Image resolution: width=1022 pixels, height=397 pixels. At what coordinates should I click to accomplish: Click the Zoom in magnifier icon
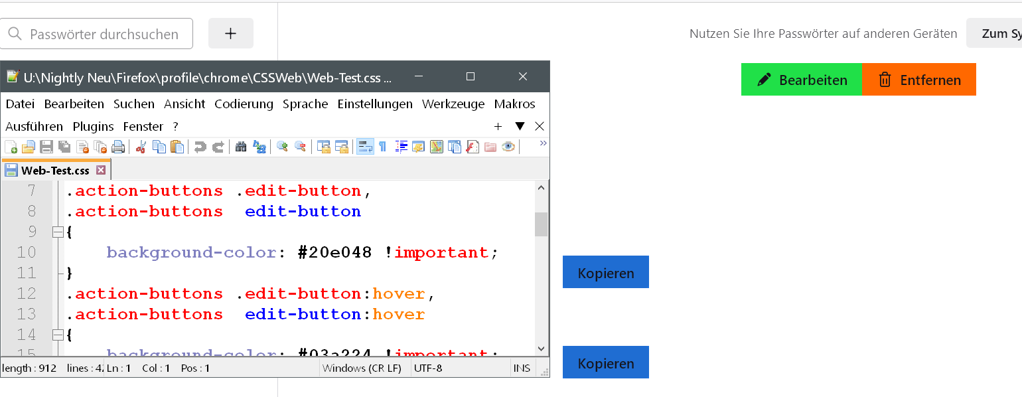[x=282, y=147]
